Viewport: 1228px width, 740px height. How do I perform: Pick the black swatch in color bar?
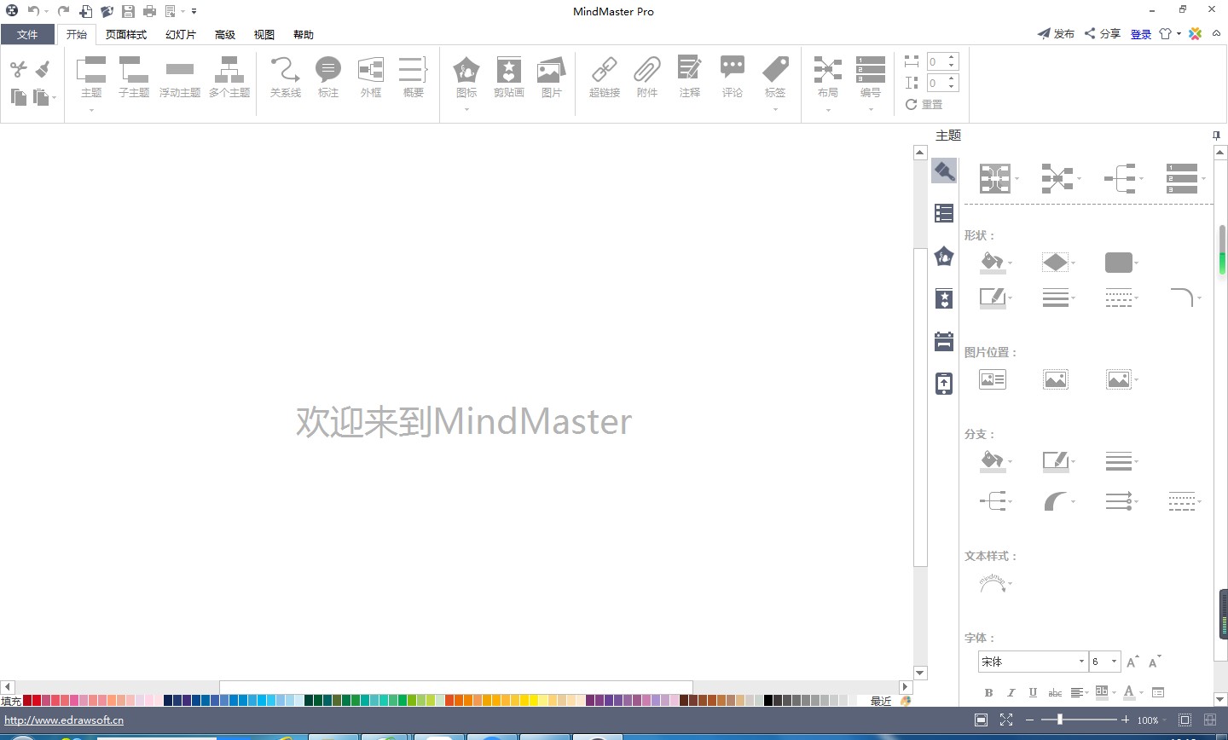point(768,700)
